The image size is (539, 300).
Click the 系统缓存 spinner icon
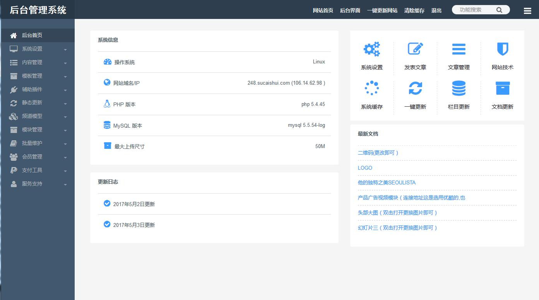[371, 89]
